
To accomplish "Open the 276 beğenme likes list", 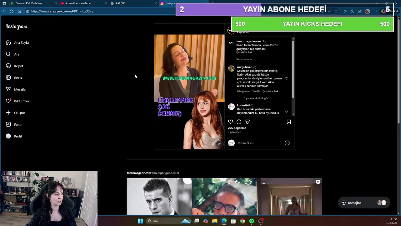I will click(237, 128).
